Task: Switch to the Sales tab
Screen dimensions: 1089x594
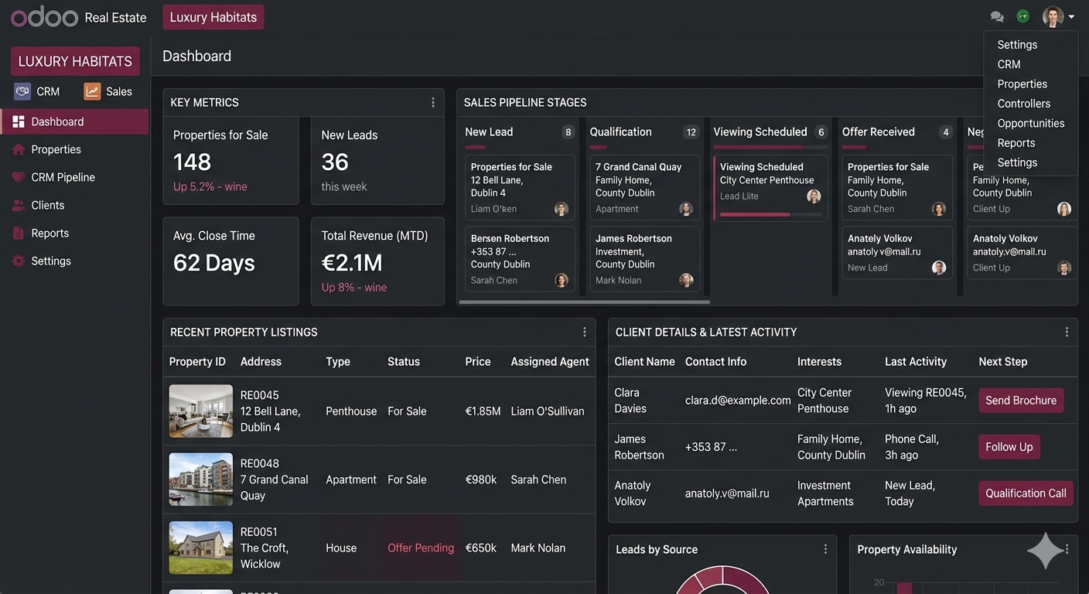Action: pos(110,90)
